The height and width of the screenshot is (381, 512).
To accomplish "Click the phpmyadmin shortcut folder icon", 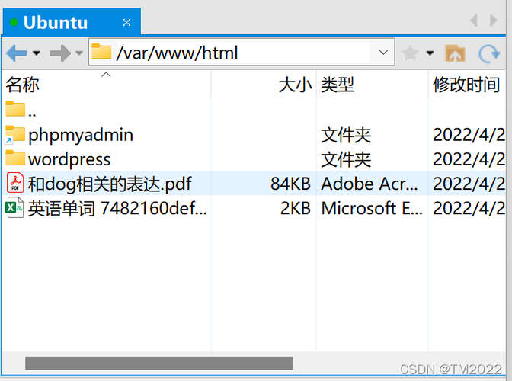I will (x=14, y=135).
